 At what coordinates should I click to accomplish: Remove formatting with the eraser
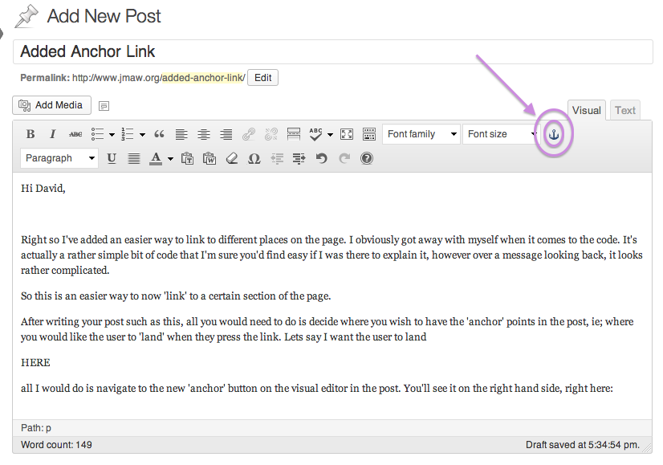click(x=232, y=159)
